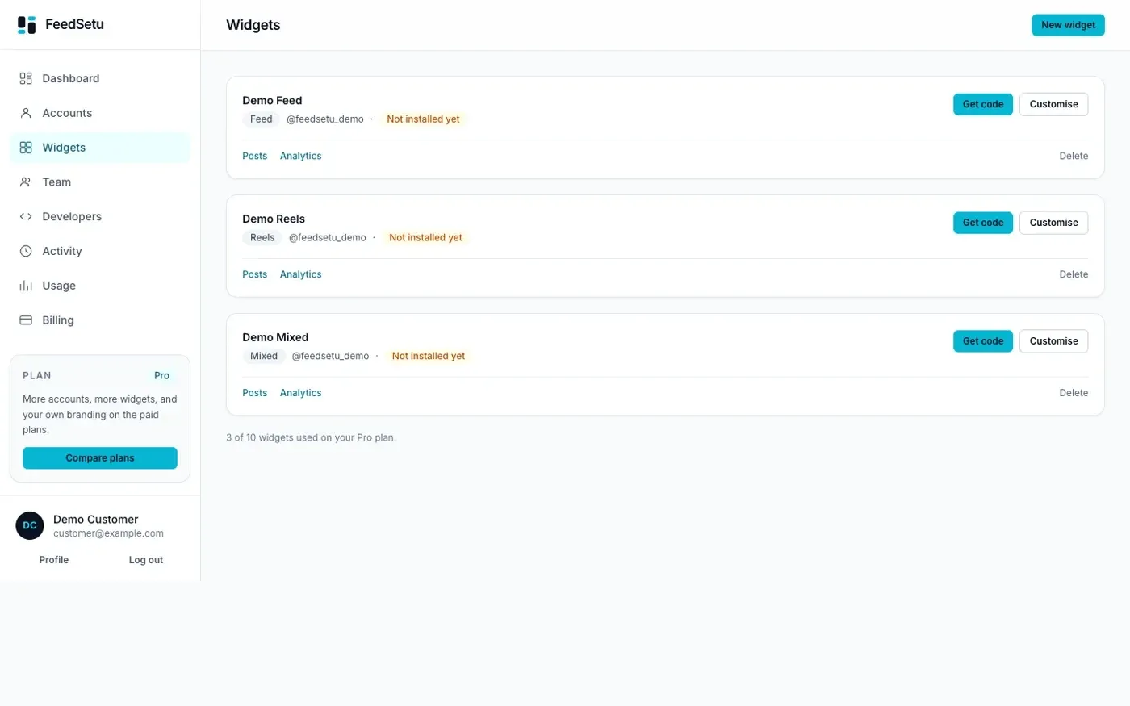1130x706 pixels.
Task: Open Posts for Demo Feed
Action: [254, 156]
